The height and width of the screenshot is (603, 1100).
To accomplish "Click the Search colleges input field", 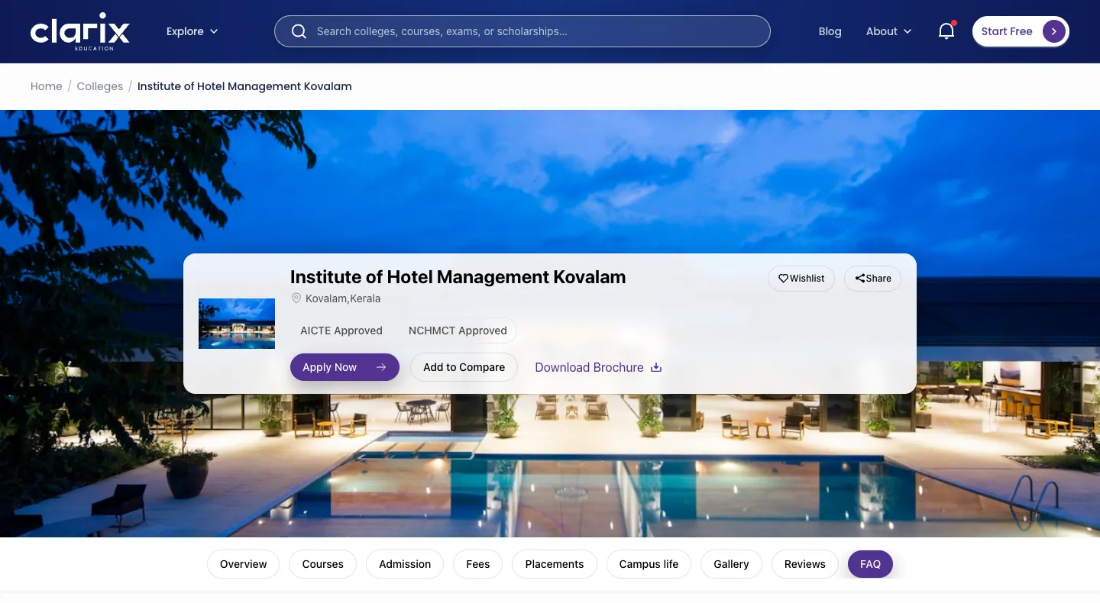I will click(522, 31).
